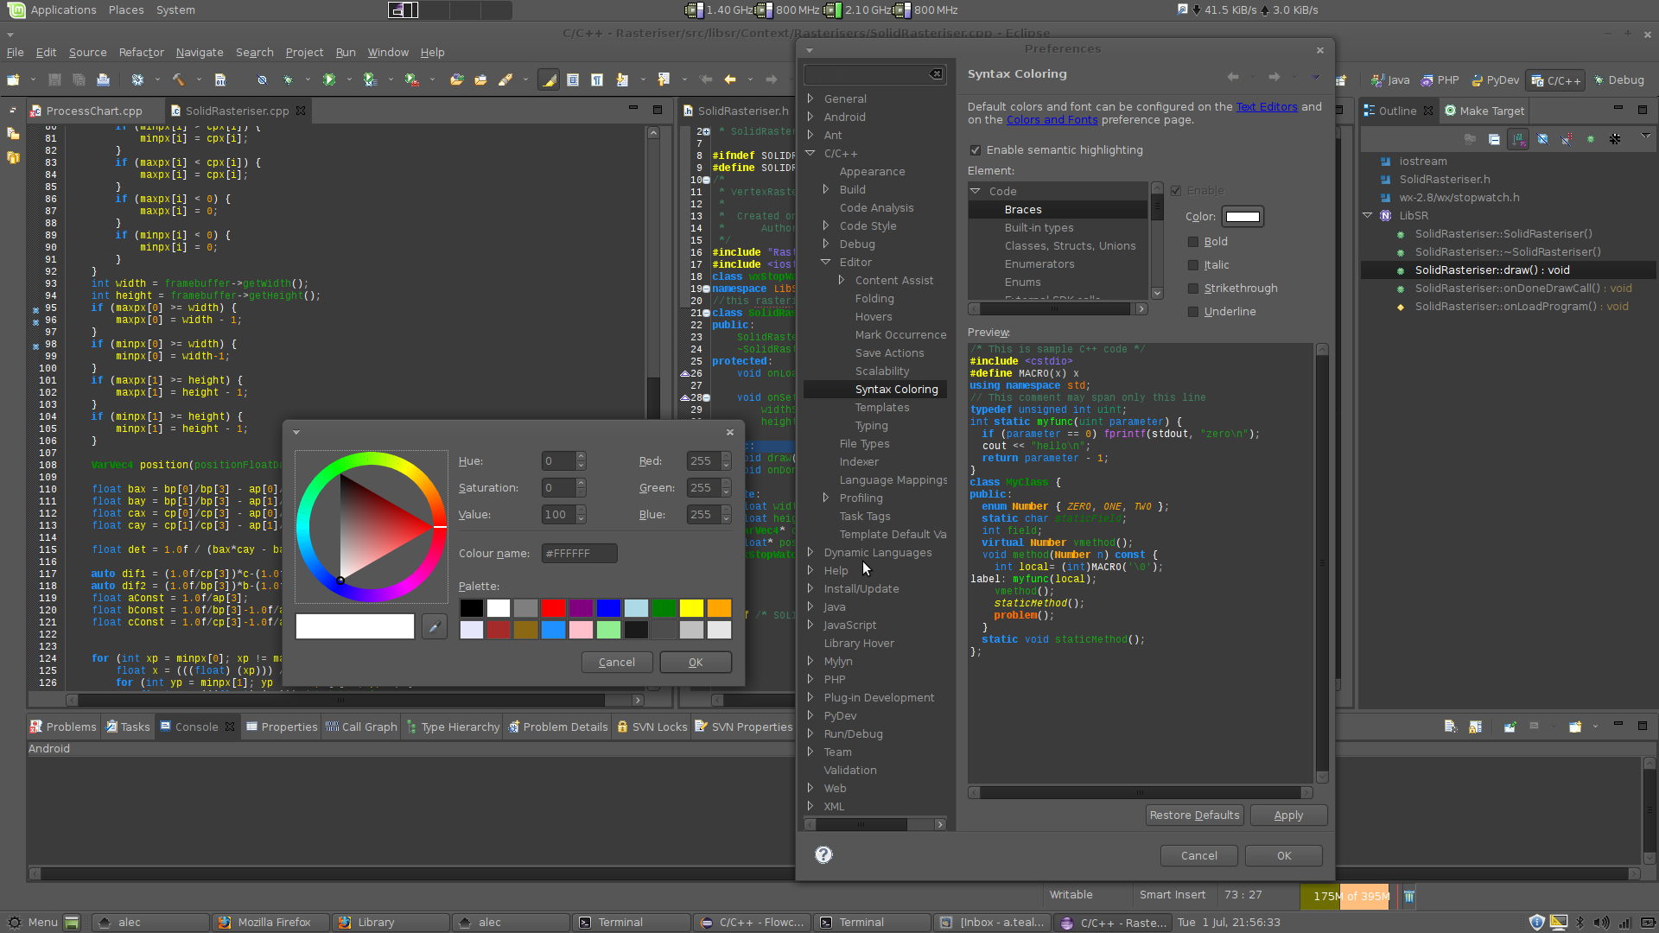Open the Project menu
The height and width of the screenshot is (933, 1659).
(304, 52)
